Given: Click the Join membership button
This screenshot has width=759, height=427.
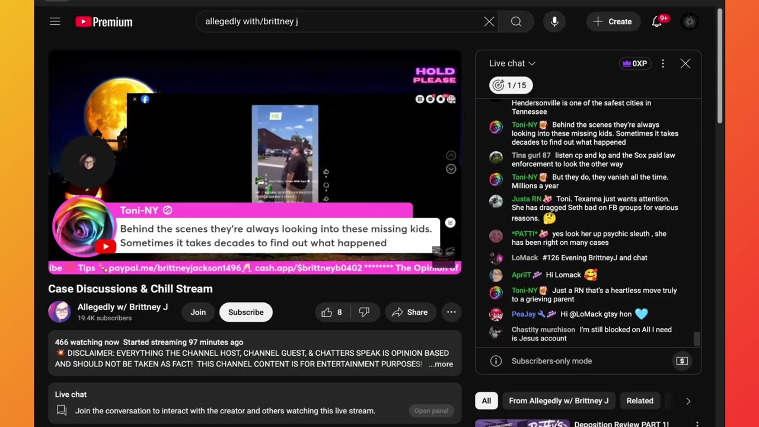Looking at the screenshot, I should pos(198,313).
